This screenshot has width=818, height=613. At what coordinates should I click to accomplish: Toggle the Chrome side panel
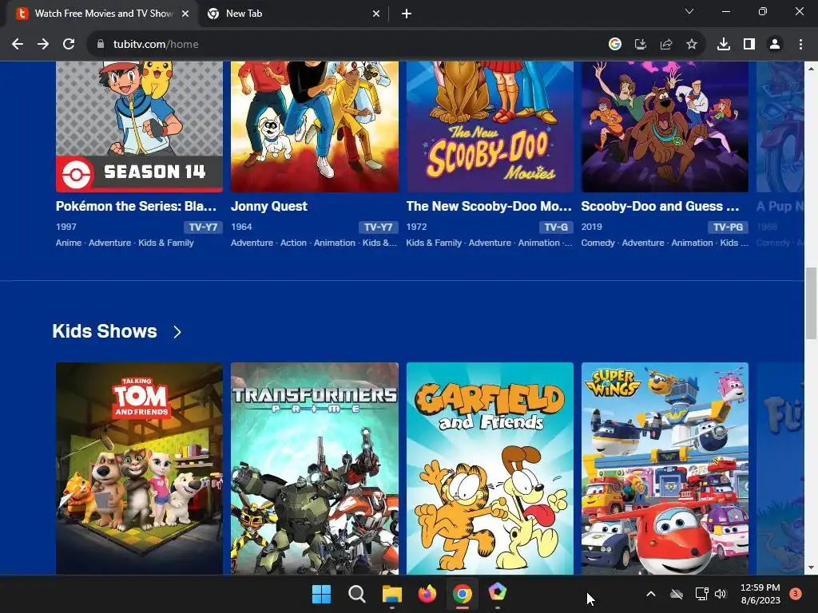(749, 45)
